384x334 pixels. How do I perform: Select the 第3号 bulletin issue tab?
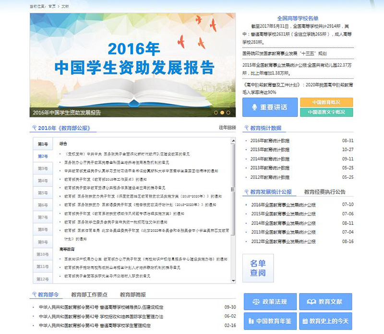[43, 169]
